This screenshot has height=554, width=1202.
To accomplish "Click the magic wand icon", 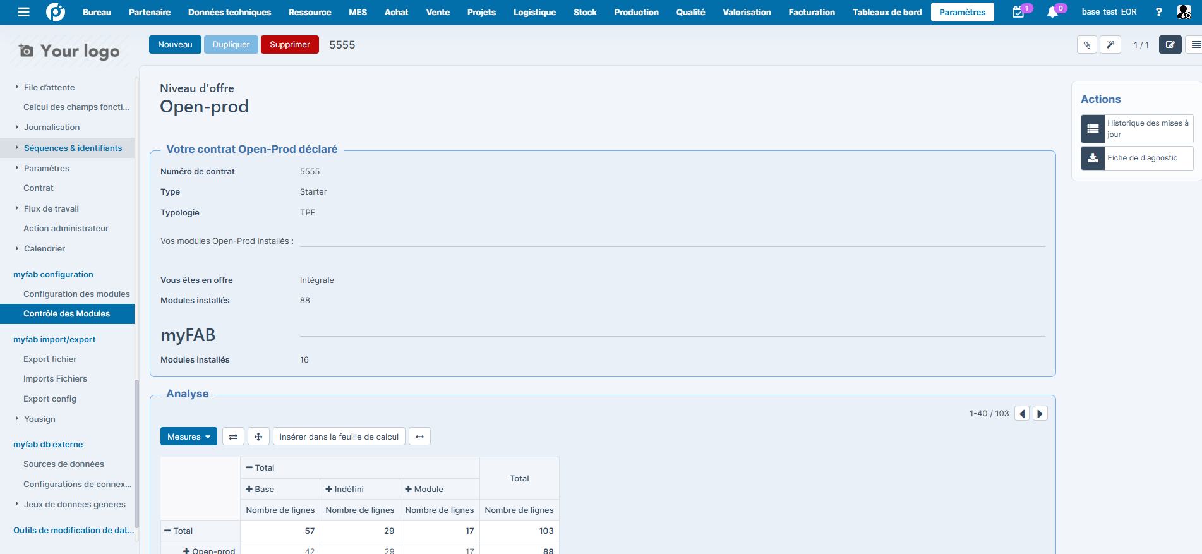I will click(x=1110, y=45).
